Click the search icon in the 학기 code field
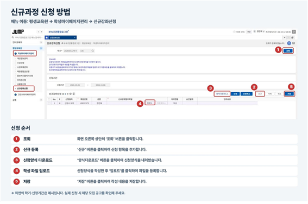 pos(92,51)
